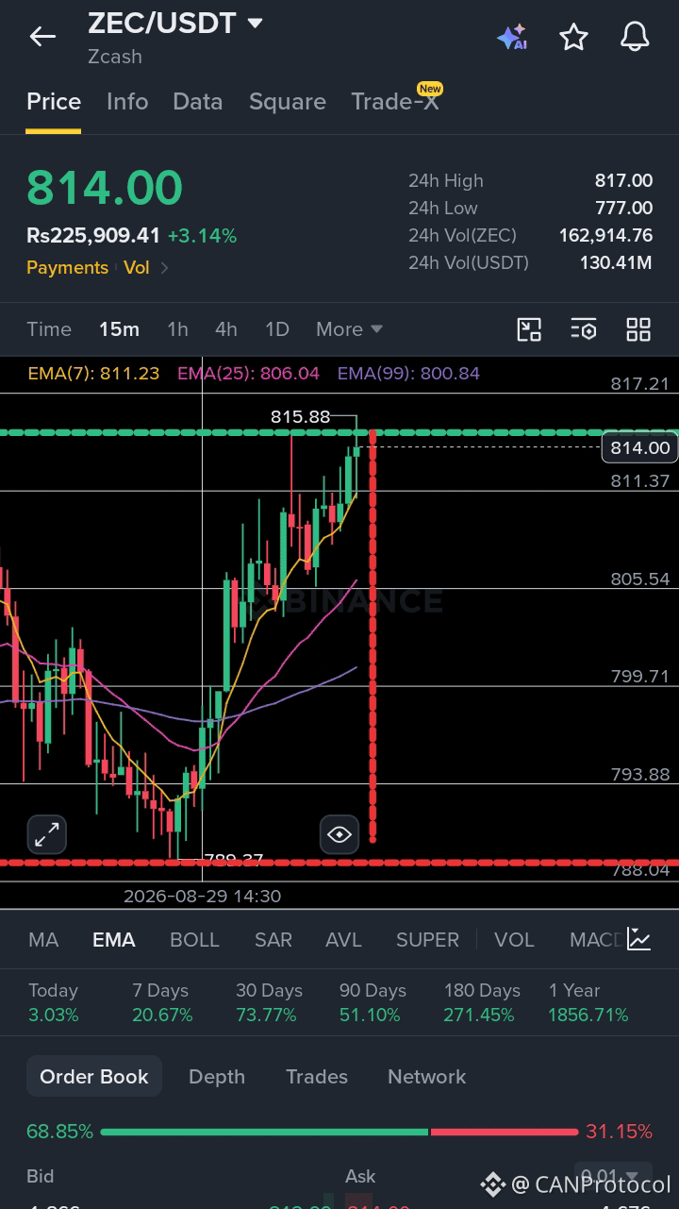Tap the Today 3.03% performance
Viewport: 679px width, 1209px height.
[x=54, y=1002]
